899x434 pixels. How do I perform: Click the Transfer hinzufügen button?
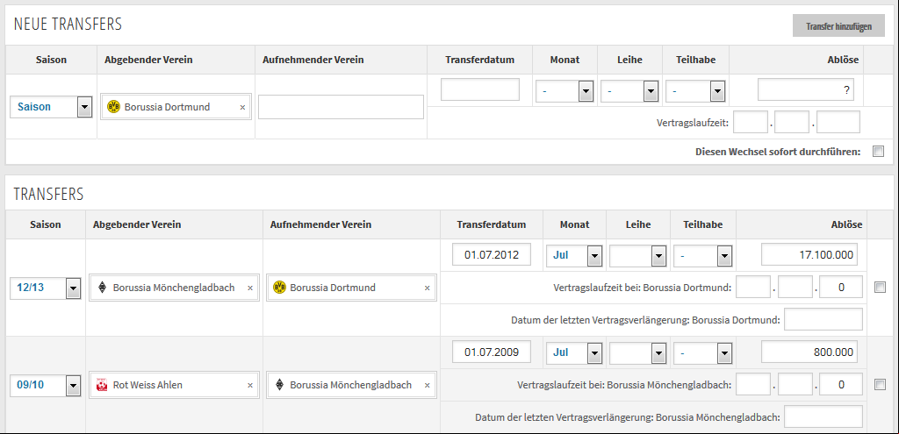(838, 26)
